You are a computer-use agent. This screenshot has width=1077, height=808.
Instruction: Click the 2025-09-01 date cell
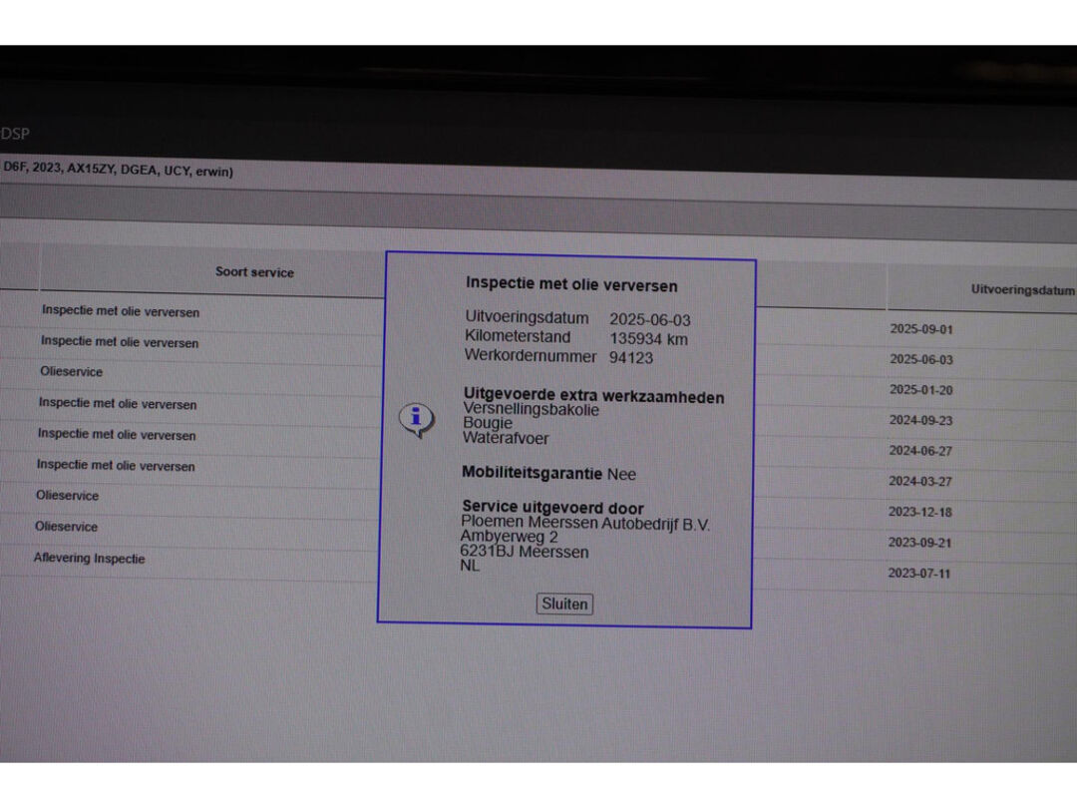921,329
